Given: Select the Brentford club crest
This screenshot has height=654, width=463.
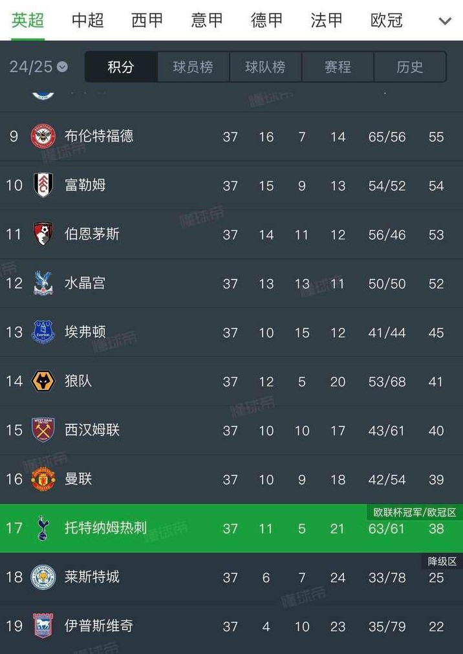Looking at the screenshot, I should pyautogui.click(x=43, y=136).
